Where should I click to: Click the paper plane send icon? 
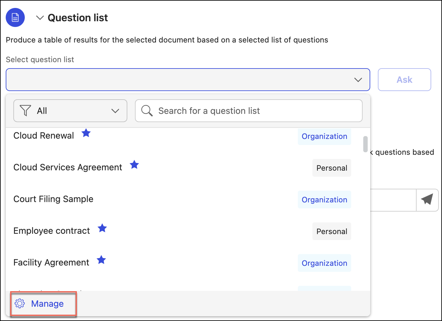[427, 200]
